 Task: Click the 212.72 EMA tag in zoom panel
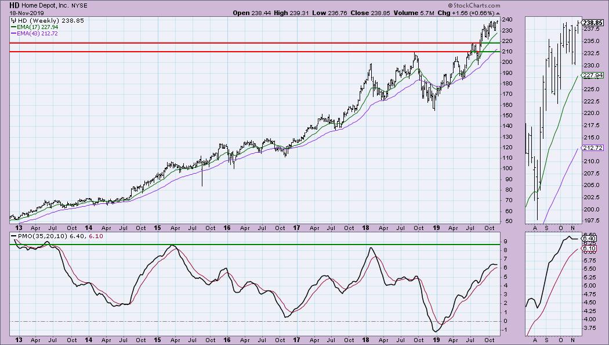[x=593, y=148]
